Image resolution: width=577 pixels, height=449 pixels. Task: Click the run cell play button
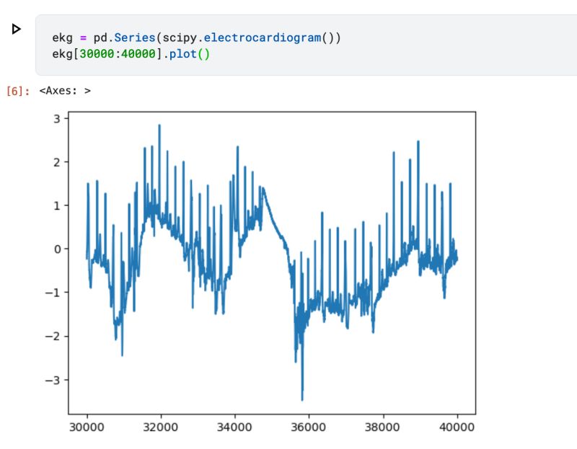[x=16, y=28]
